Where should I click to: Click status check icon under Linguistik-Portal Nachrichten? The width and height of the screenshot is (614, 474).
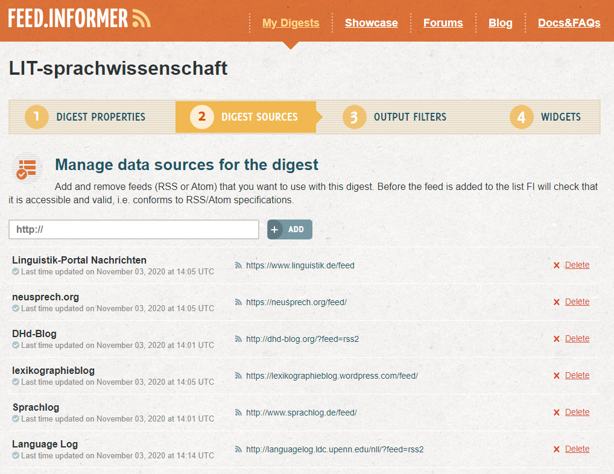(16, 271)
